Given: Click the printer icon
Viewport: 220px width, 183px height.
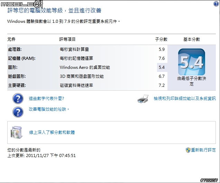Looking at the screenshot, I should [x=143, y=99].
